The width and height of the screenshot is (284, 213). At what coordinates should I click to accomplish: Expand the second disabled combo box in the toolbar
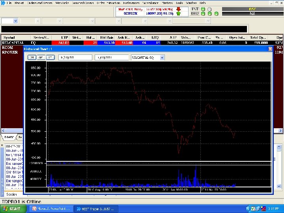(38, 21)
